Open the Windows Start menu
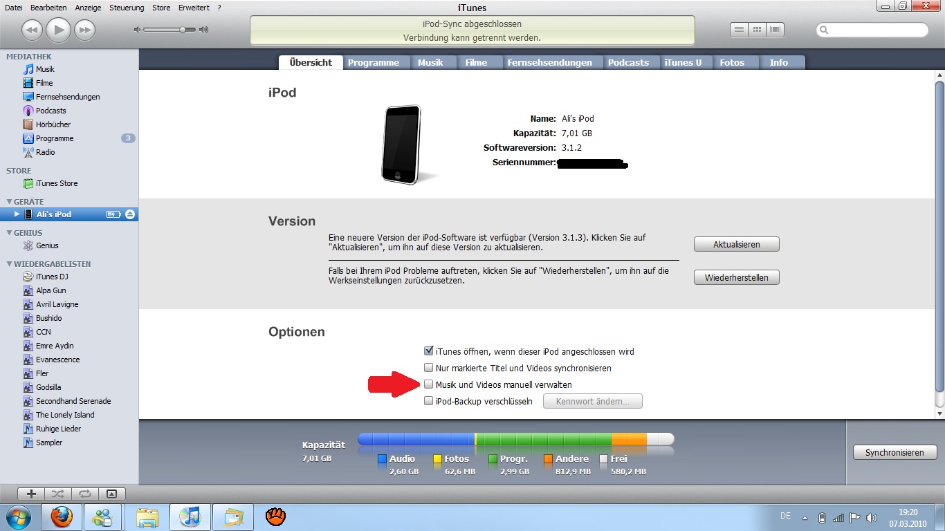 [x=17, y=516]
